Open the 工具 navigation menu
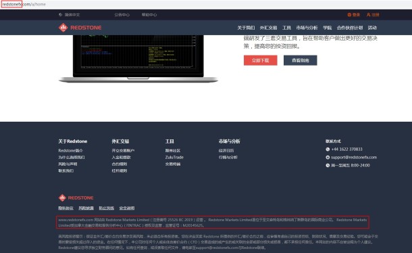Screen dimensions: 412x253 click(286, 28)
